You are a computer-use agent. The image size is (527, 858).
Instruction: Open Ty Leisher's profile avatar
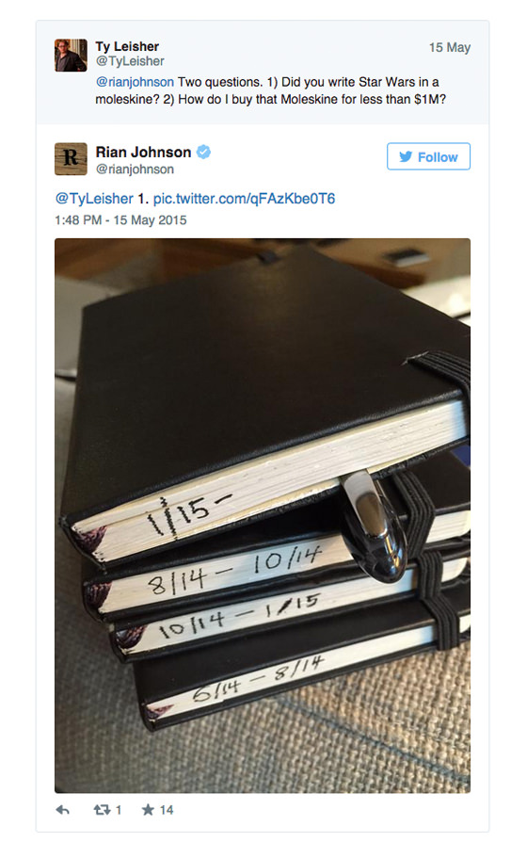point(71,56)
